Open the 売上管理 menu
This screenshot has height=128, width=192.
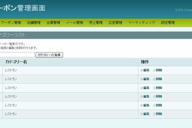click(96, 23)
